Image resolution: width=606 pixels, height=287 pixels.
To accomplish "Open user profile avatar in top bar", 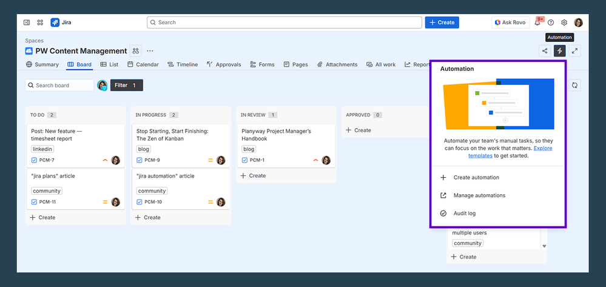I will tap(579, 22).
